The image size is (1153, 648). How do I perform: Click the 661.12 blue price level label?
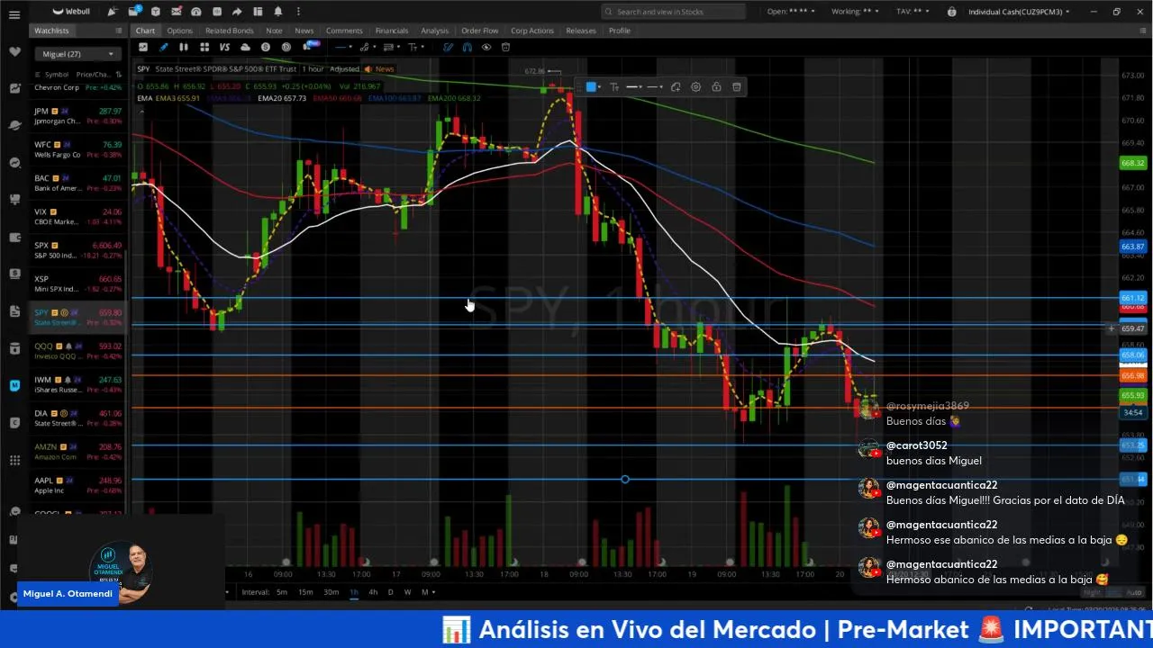[1132, 298]
